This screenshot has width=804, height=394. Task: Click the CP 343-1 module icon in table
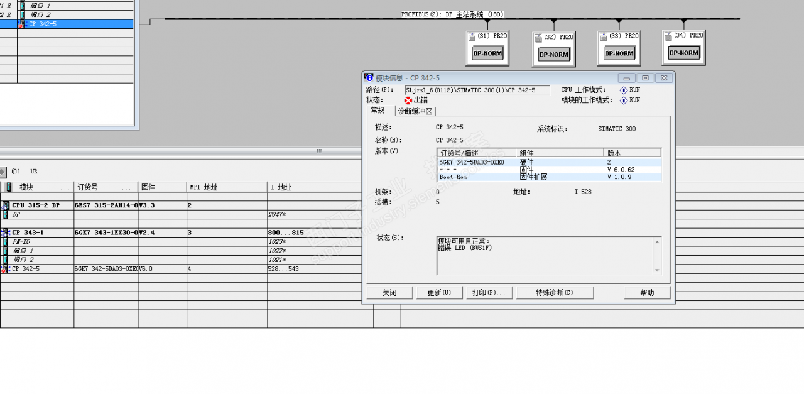tap(6, 233)
